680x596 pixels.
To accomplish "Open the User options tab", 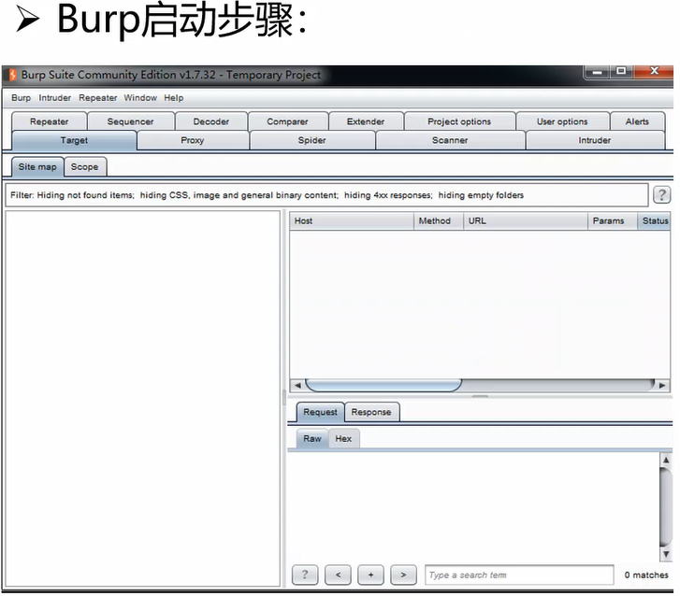I will coord(562,121).
